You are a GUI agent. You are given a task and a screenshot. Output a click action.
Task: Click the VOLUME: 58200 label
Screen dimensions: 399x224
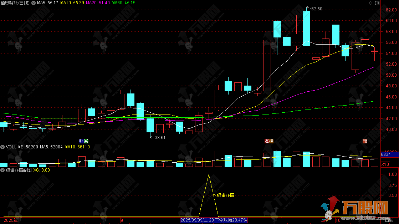coord(22,147)
